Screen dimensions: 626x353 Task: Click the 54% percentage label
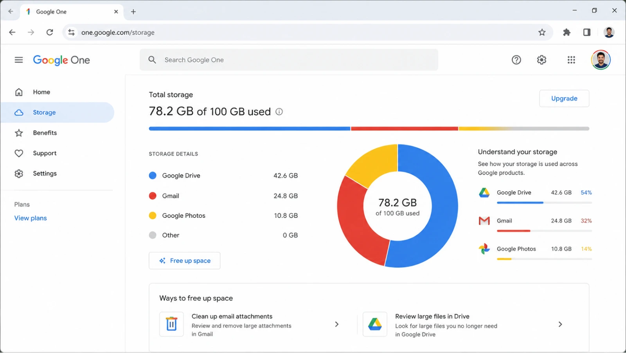586,193
